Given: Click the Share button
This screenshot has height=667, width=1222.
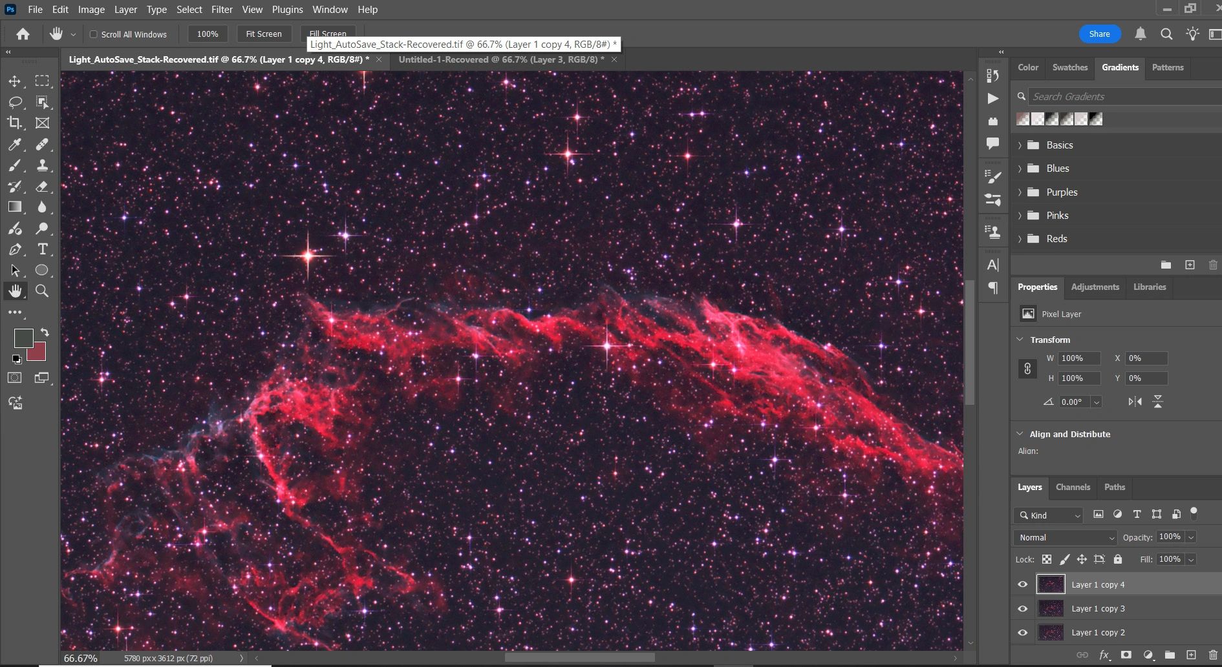Looking at the screenshot, I should point(1099,34).
